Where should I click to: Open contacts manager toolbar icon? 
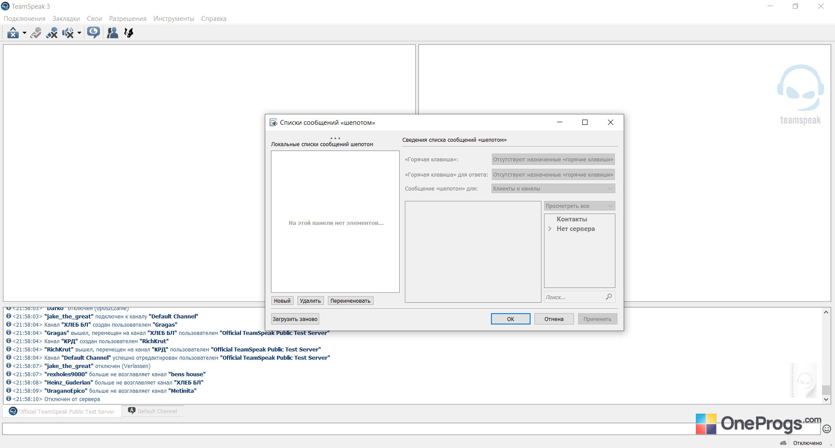[113, 33]
